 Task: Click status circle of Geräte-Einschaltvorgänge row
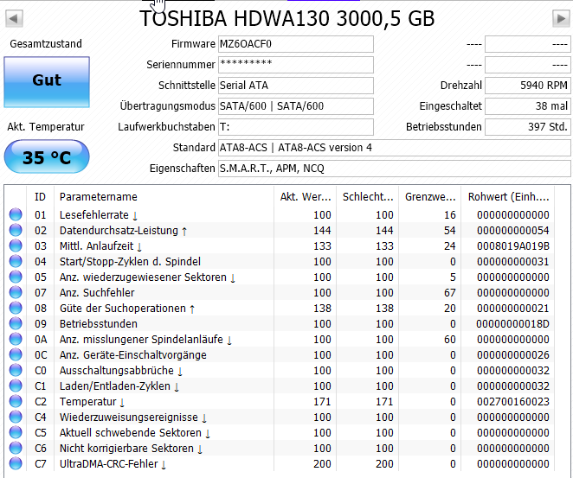(16, 354)
